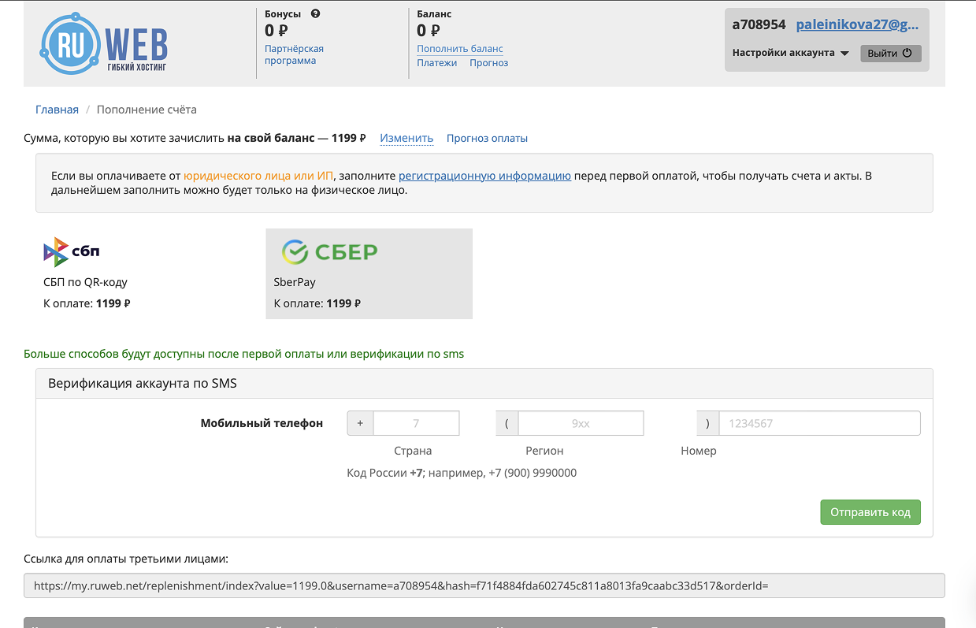Image resolution: width=976 pixels, height=628 pixels.
Task: Click the bonus help question mark icon
Action: [x=315, y=13]
